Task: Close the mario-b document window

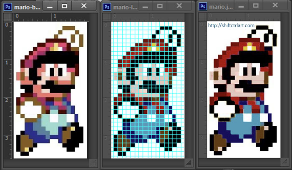Action: point(84,6)
